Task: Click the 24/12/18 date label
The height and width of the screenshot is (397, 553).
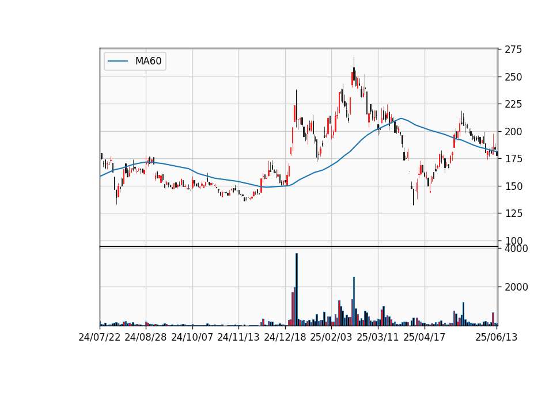Action: (x=285, y=337)
